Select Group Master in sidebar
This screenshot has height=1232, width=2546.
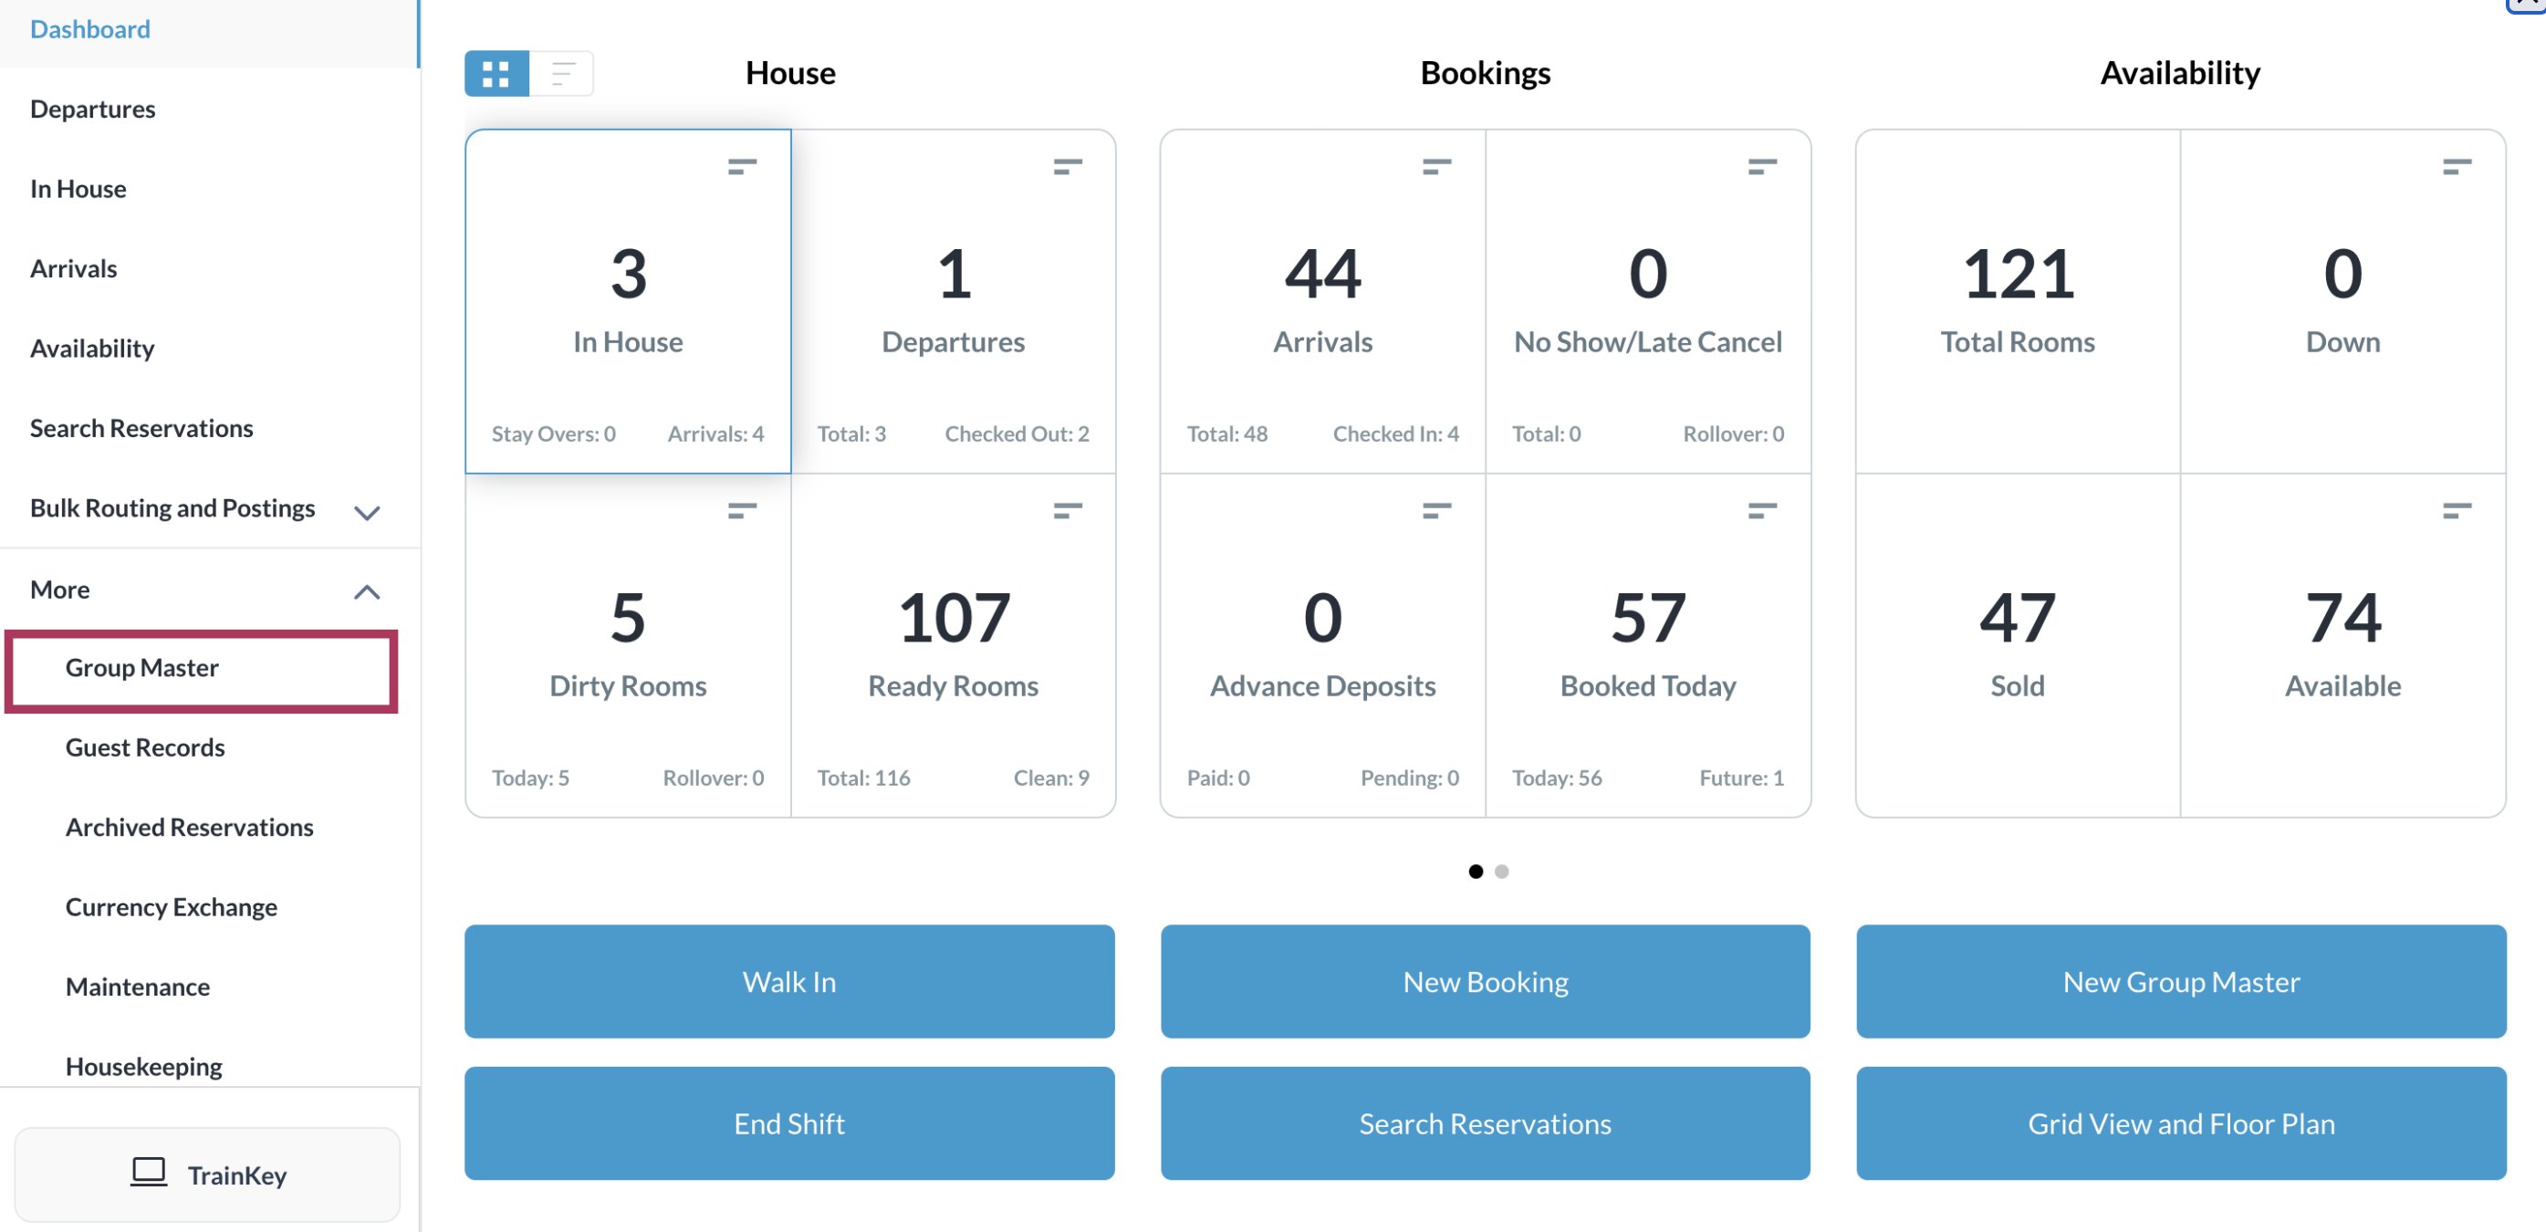(142, 668)
